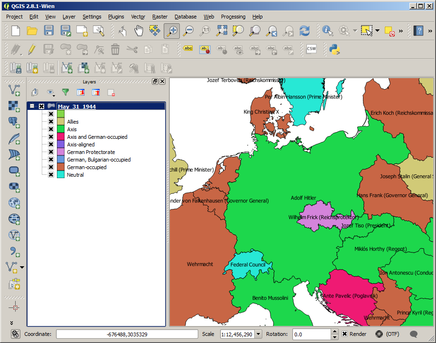Uncheck the Allies category checkbox
The width and height of the screenshot is (436, 343).
pos(51,122)
